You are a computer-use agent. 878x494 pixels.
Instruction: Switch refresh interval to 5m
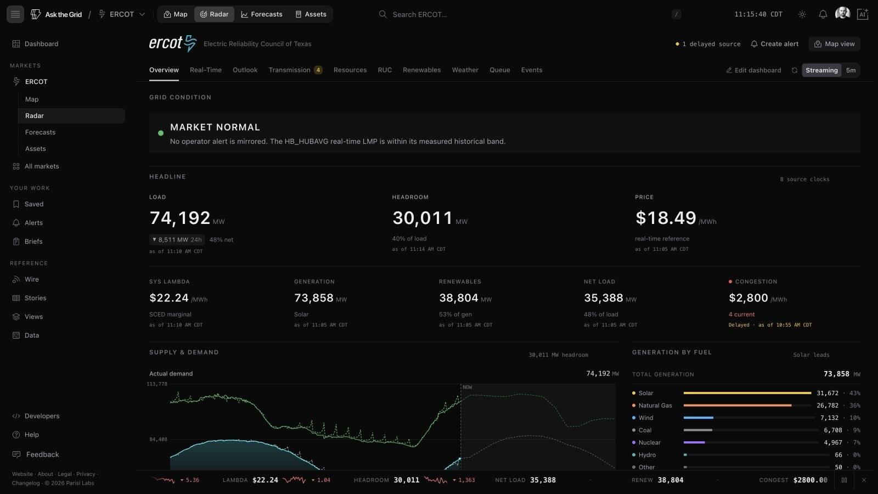851,70
